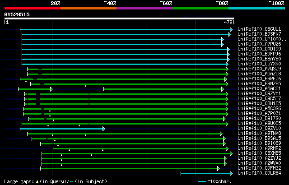The width and height of the screenshot is (289, 185).
Task: Click the UniRef100_C5YXR0 label
Action: [x=259, y=64]
